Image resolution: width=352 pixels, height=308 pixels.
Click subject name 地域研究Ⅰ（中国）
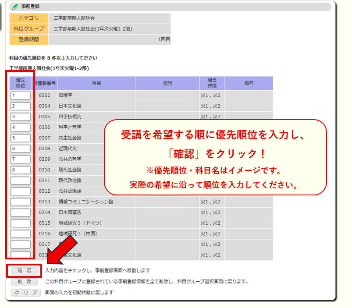pyautogui.click(x=78, y=234)
